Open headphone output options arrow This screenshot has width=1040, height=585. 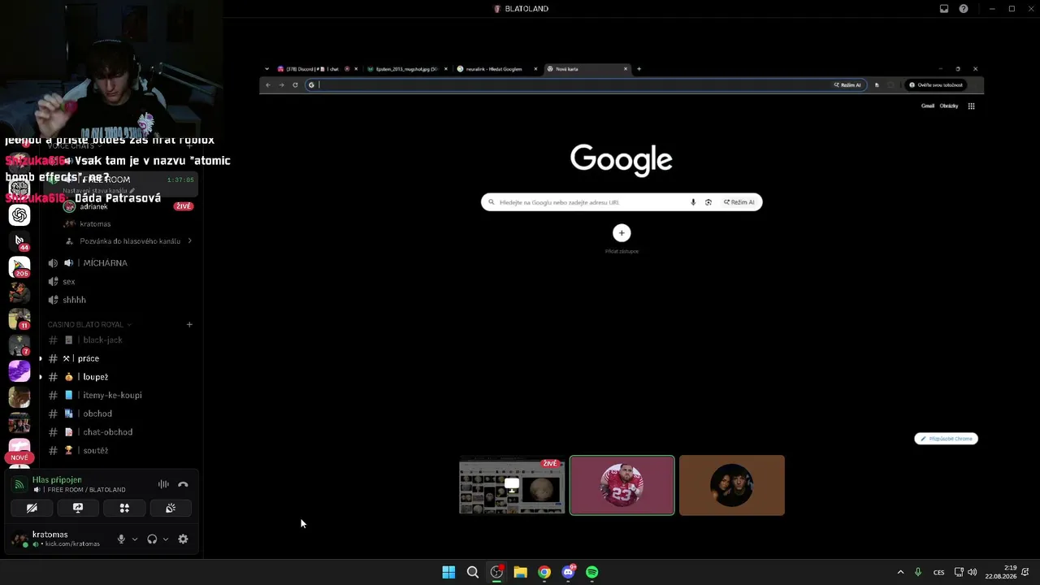(x=166, y=539)
